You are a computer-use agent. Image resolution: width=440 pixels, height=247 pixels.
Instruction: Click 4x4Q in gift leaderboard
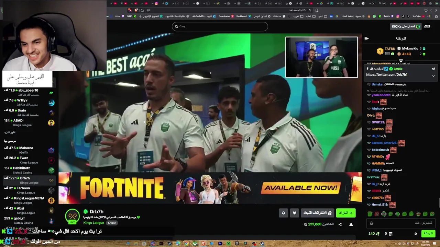coord(407,54)
